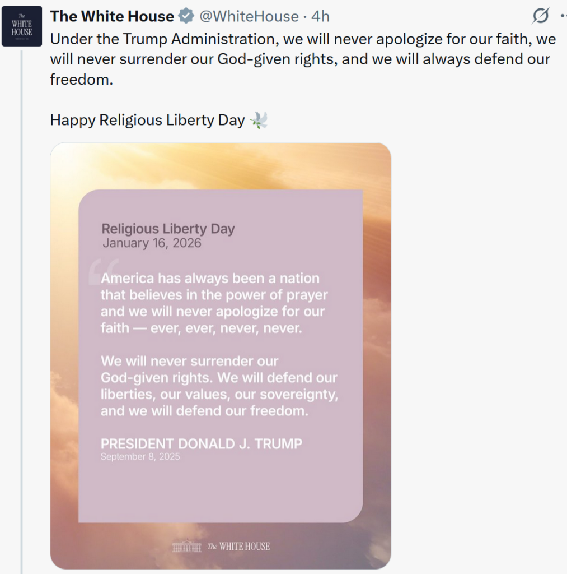Visit the @WhiteHouse handle link
The image size is (567, 574).
[249, 16]
